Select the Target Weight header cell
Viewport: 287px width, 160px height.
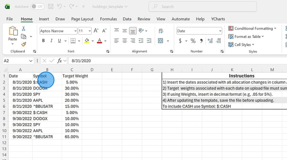[x=72, y=76]
